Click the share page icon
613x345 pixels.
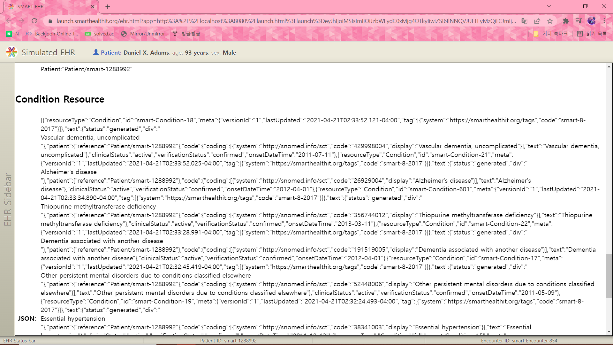[x=537, y=21]
